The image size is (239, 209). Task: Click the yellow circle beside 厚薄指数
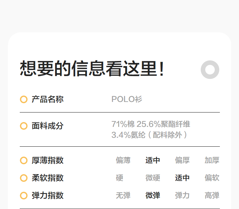[x=24, y=160]
